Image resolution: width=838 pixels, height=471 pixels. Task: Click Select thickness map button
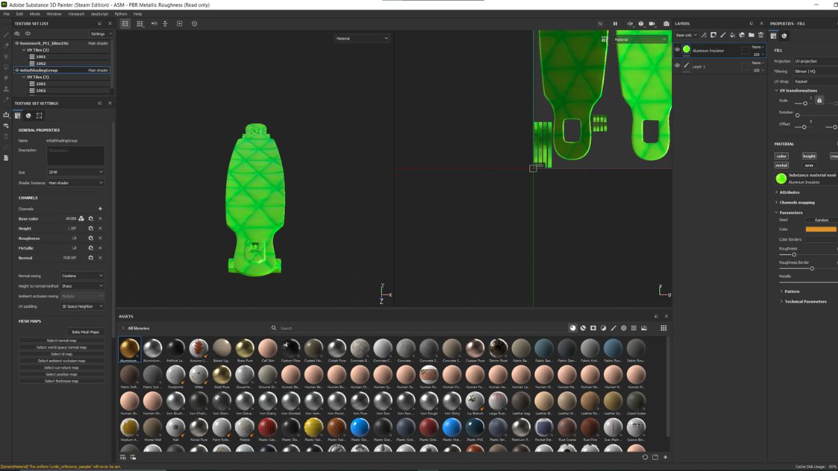click(61, 381)
